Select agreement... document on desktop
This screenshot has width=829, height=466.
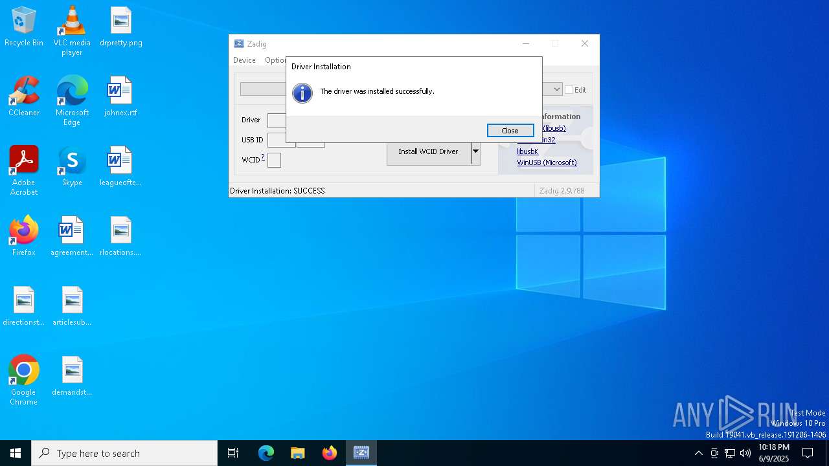click(72, 237)
